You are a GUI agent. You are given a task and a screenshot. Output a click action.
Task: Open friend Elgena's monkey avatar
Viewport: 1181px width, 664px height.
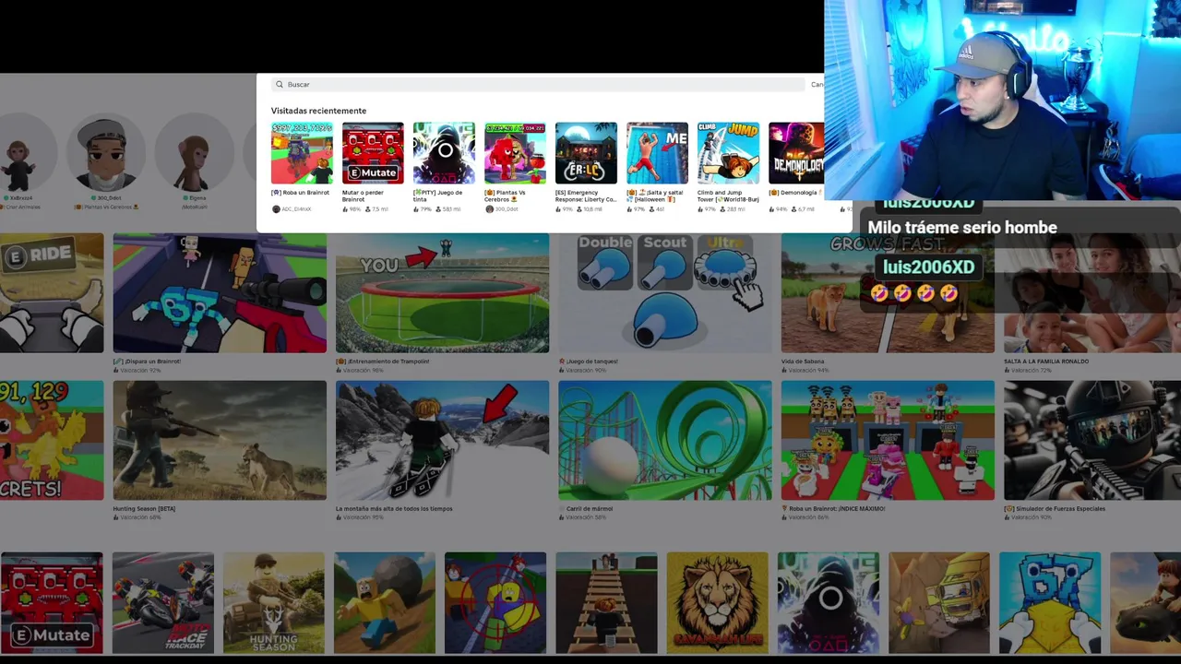pyautogui.click(x=196, y=154)
